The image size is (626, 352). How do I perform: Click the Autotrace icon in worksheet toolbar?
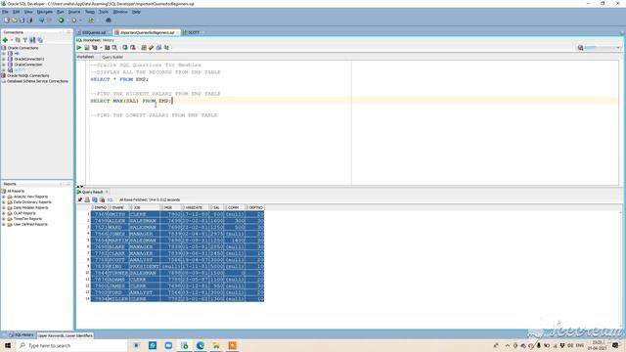107,48
